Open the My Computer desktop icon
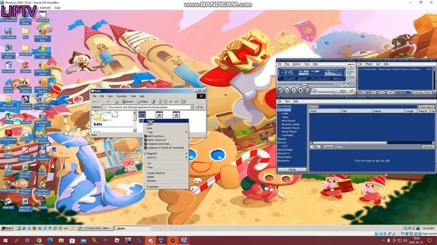The height and width of the screenshot is (245, 437). pos(8,33)
